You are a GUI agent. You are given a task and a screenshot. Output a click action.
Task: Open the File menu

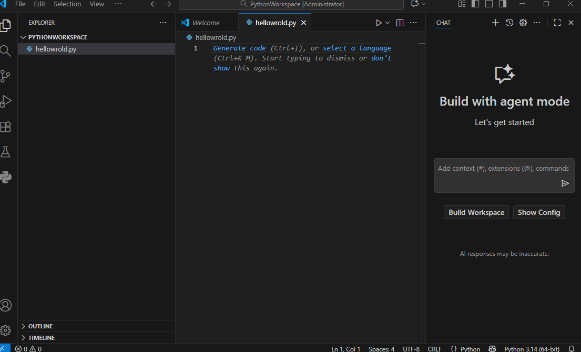point(21,4)
